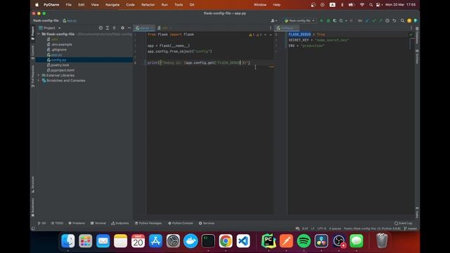Click the master branch in status bar

click(x=411, y=228)
